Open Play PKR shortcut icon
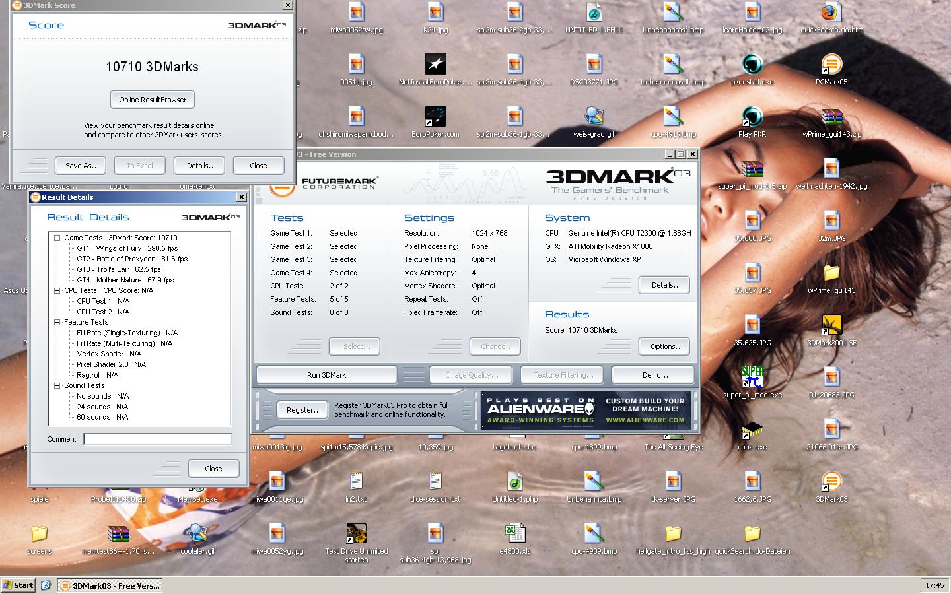This screenshot has width=951, height=594. coord(752,121)
